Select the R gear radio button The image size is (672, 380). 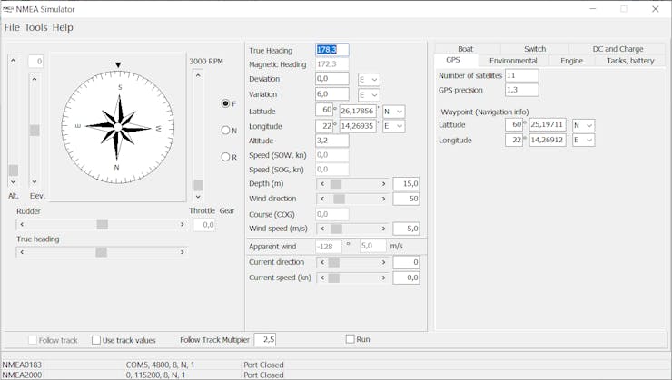225,157
